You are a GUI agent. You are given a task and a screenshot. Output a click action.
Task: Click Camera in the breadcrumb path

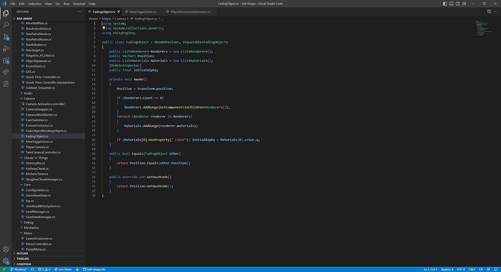click(120, 18)
